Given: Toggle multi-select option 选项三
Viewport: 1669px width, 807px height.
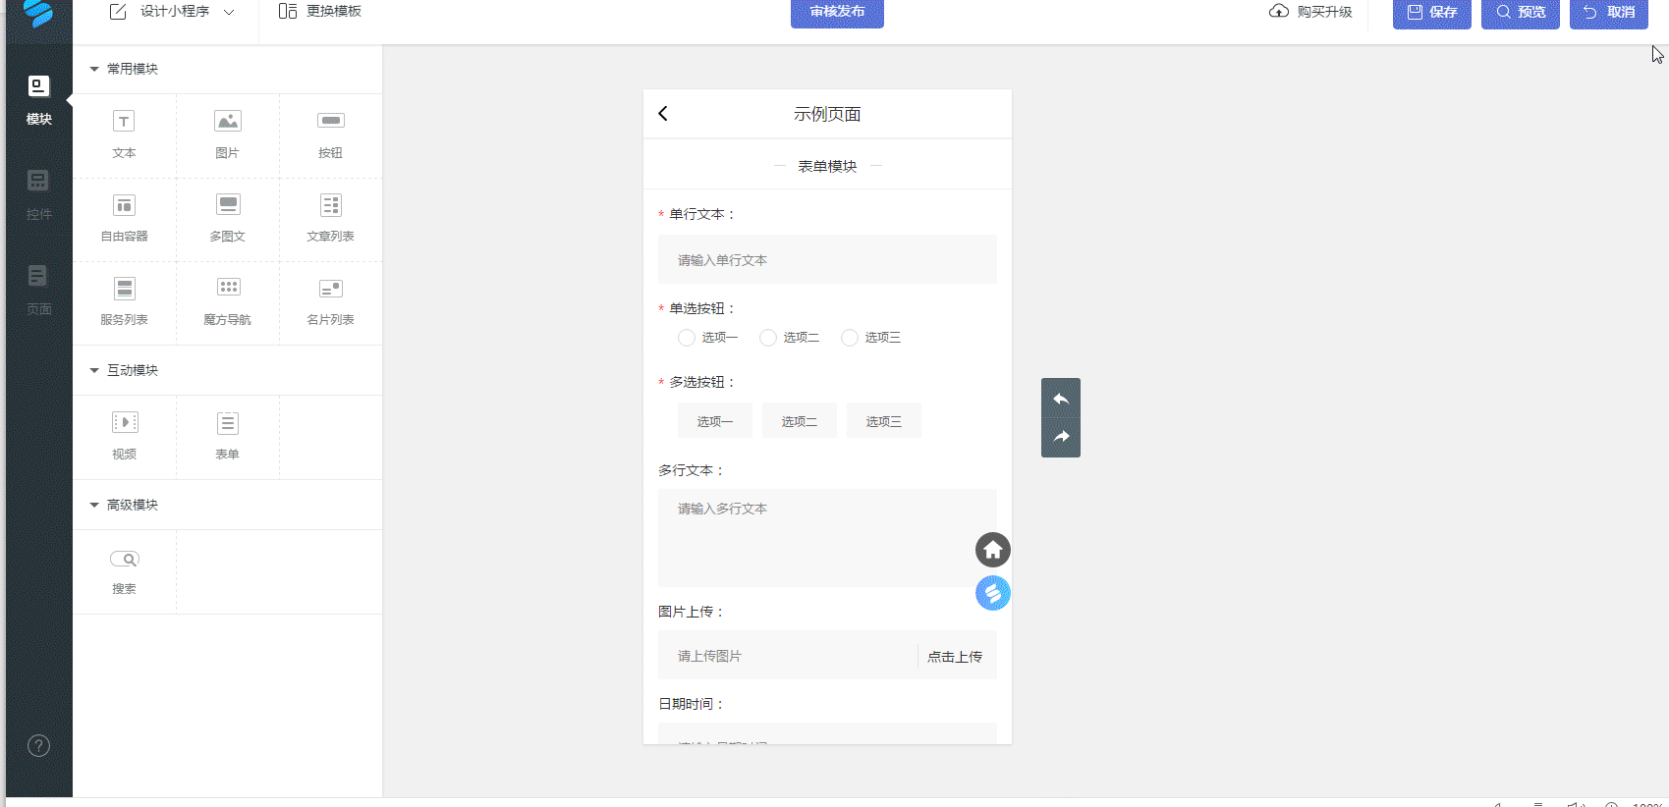Looking at the screenshot, I should click(884, 421).
